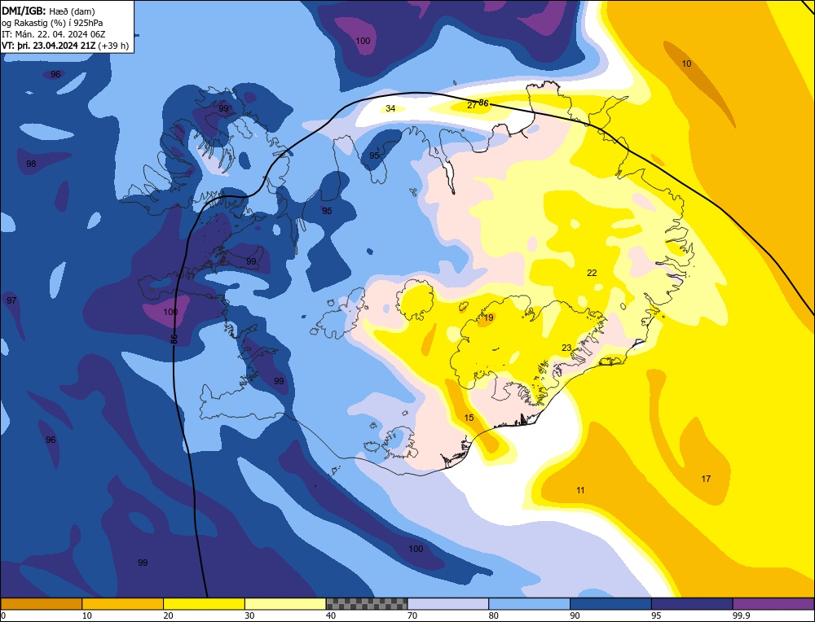Click the dark orange 0–10 legend swatch
Screen dimensions: 815x622
41,603
